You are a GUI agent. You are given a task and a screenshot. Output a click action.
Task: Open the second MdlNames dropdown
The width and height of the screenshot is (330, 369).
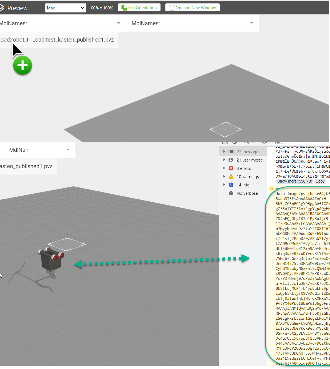pos(251,23)
